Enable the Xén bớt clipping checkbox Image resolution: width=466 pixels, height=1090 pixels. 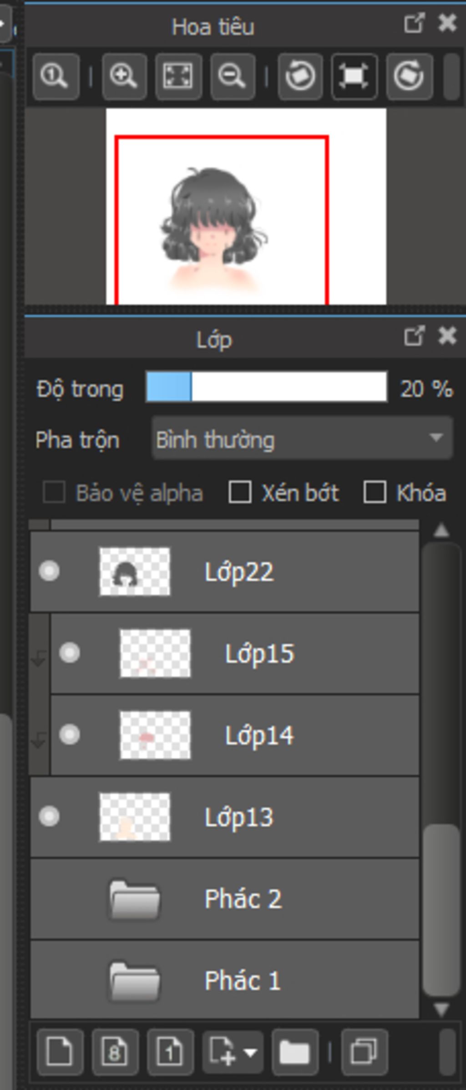[x=240, y=492]
